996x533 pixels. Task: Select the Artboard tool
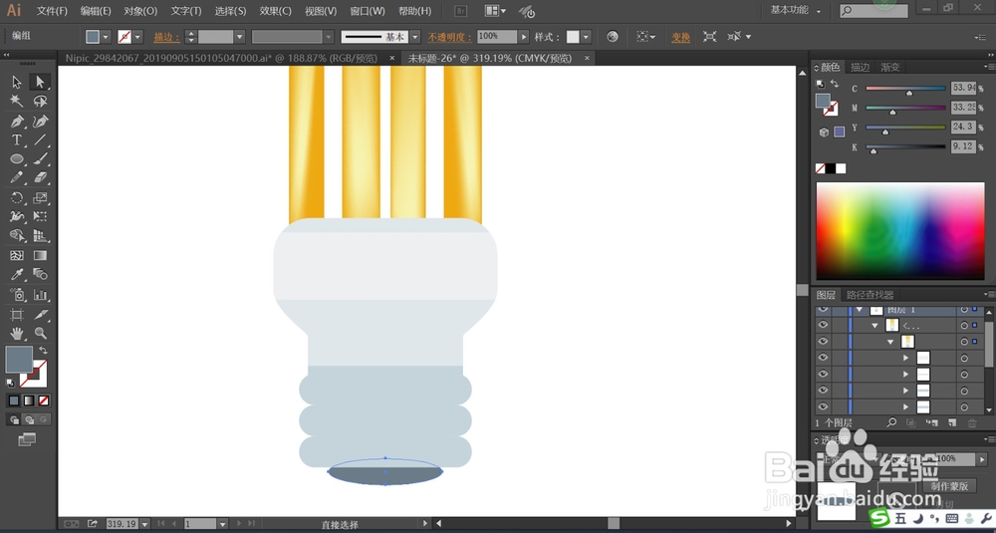click(17, 314)
